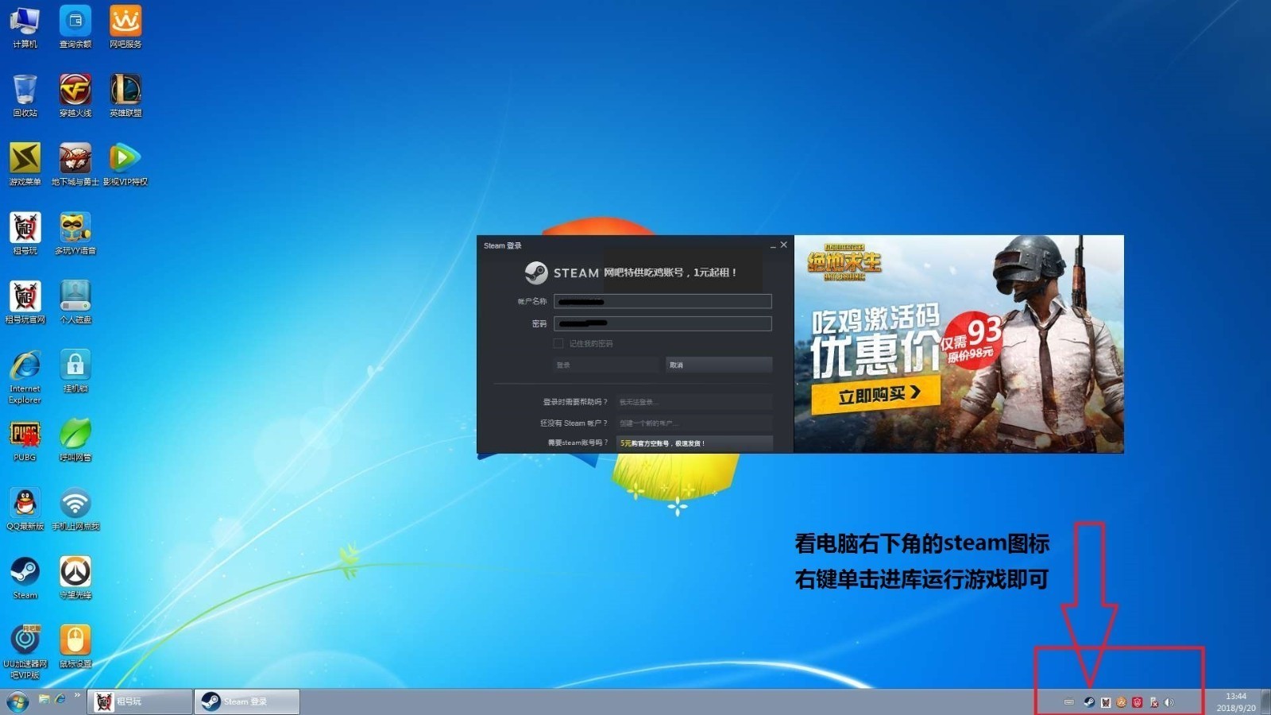Open the 鼠标设置 mouse settings icon
Screen dimensions: 1271x715
tap(75, 647)
